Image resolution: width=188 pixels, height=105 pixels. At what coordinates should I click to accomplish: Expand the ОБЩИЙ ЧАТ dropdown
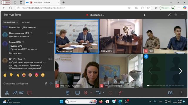[11, 22]
